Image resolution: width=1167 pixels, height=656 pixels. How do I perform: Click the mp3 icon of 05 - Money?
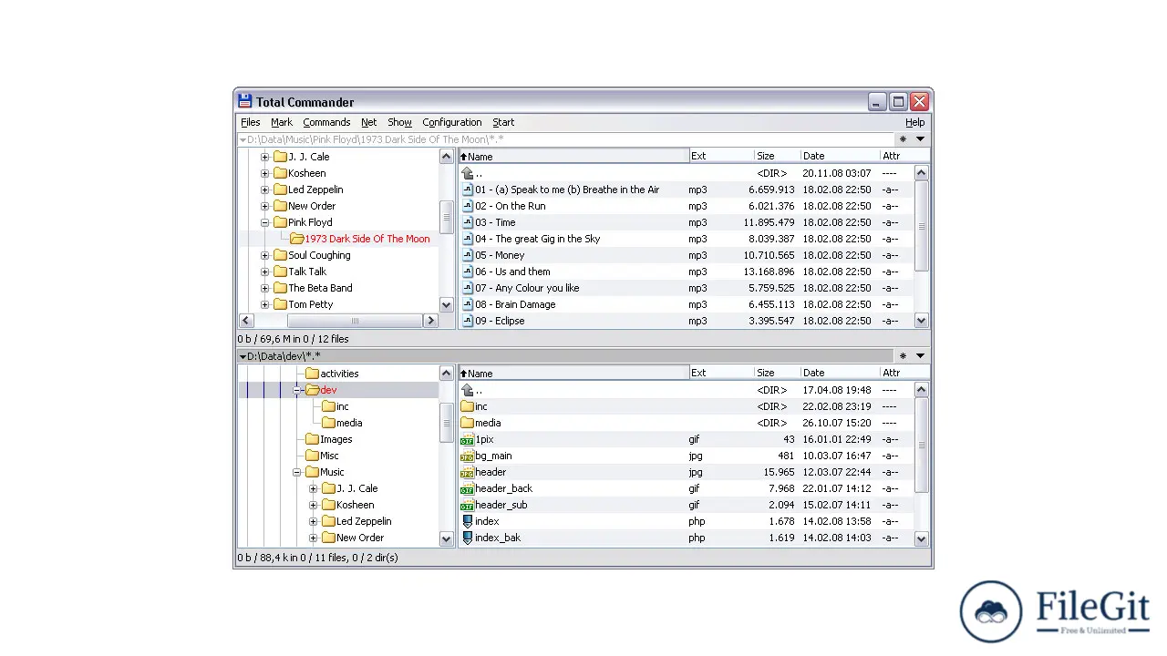tap(468, 255)
